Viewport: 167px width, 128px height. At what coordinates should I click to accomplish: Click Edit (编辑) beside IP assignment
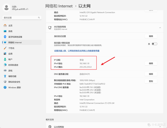[151, 63]
